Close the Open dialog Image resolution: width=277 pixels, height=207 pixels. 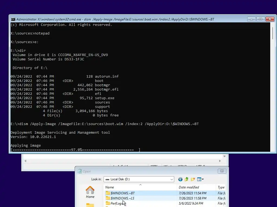coord(222,171)
